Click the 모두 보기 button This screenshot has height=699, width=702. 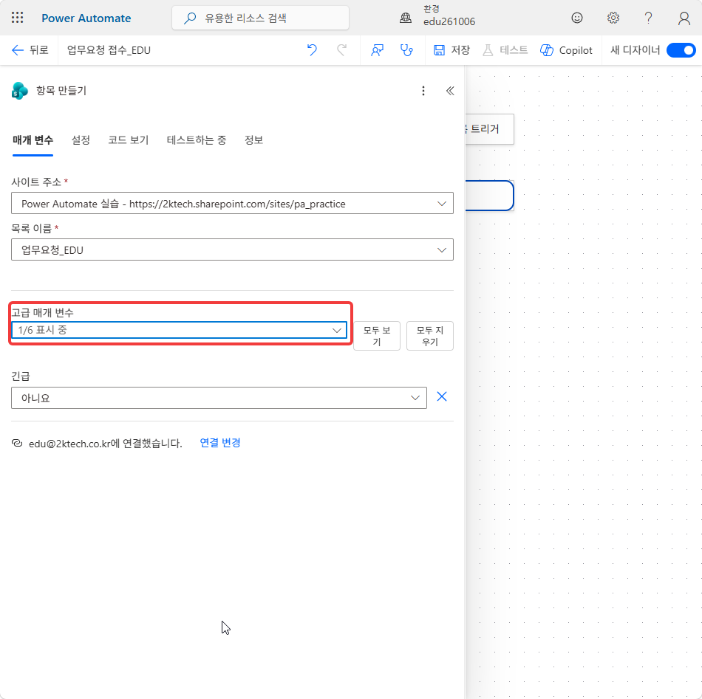coord(377,336)
